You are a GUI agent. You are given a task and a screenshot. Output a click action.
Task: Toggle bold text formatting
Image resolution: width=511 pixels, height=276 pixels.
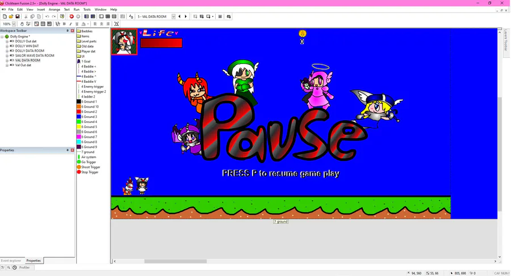(64, 24)
